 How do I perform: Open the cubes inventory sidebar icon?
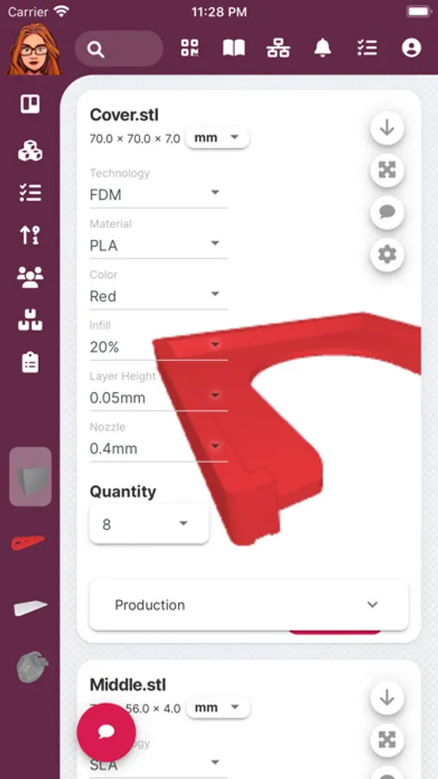(30, 150)
